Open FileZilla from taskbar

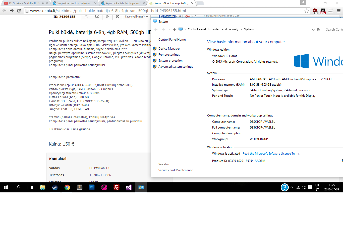(116, 187)
